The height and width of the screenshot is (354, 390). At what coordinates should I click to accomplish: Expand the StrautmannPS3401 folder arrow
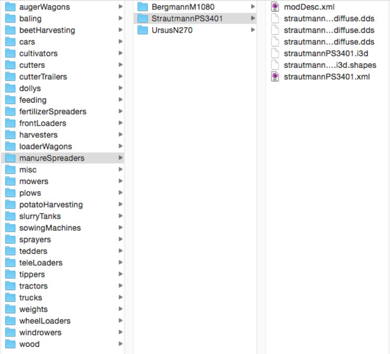253,19
